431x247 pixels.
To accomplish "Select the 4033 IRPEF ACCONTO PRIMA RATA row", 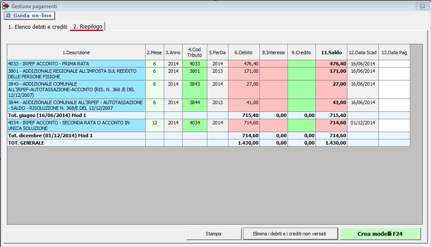I will click(x=76, y=64).
